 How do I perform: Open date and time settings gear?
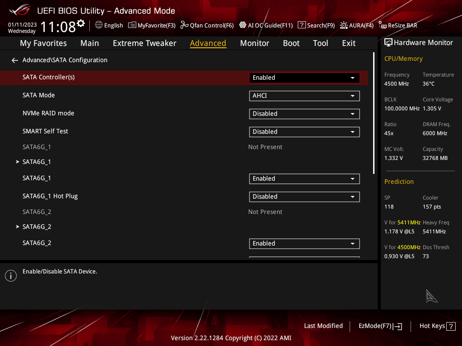81,23
